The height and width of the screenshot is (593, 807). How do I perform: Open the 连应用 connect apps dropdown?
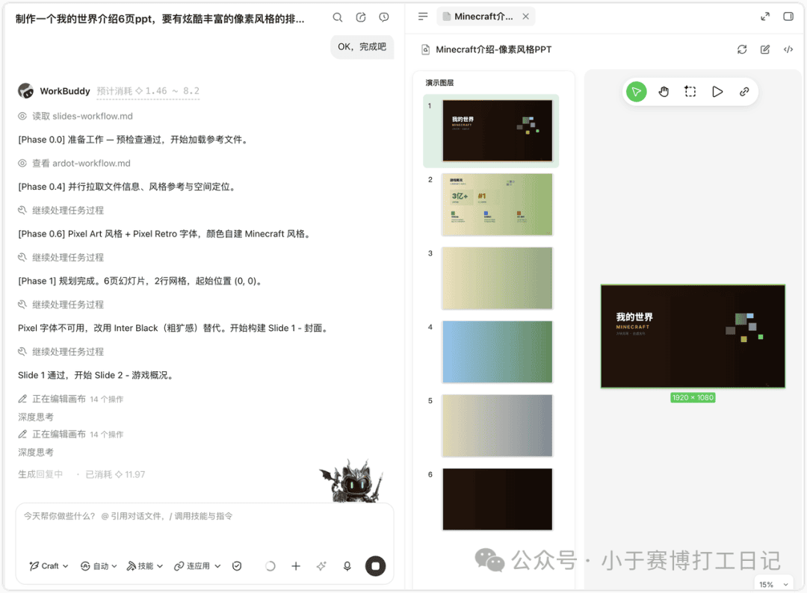[197, 566]
